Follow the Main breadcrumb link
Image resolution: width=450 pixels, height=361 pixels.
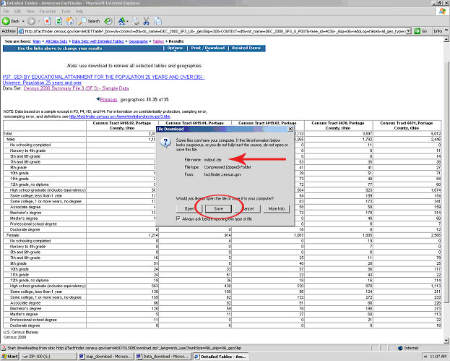click(37, 41)
